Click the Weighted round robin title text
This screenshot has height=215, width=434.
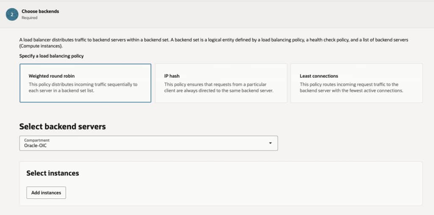pos(53,76)
